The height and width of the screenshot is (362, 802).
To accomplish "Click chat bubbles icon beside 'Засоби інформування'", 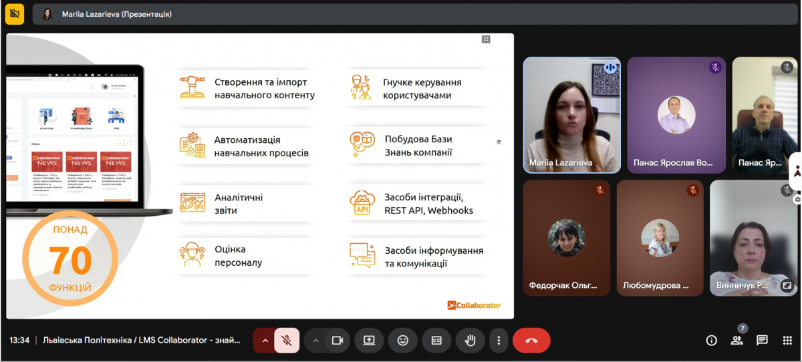I will pyautogui.click(x=362, y=256).
